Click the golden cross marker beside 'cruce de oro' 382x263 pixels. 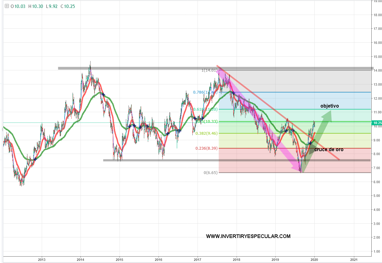click(310, 143)
